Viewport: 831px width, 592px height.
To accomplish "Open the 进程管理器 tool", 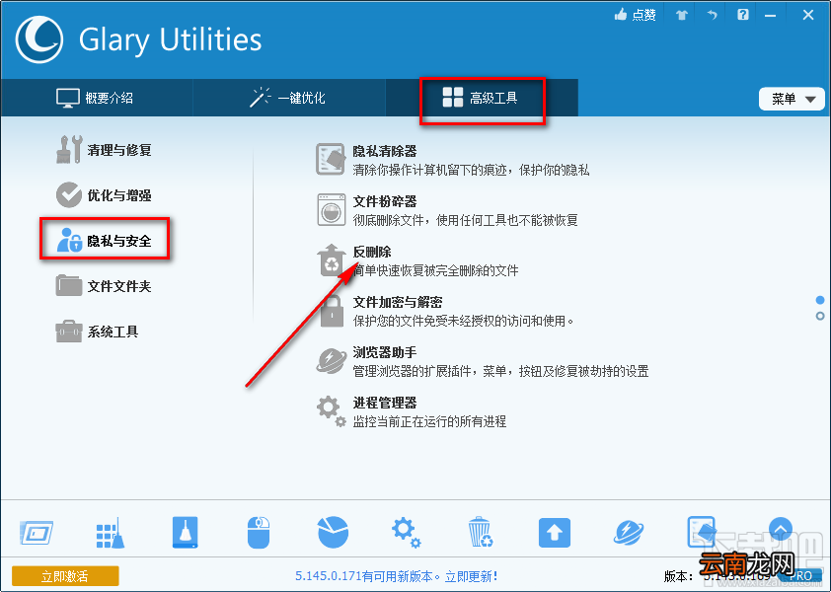I will pos(412,411).
